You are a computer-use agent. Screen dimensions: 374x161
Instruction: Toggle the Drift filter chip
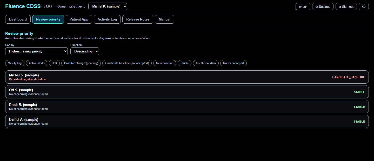54,63
